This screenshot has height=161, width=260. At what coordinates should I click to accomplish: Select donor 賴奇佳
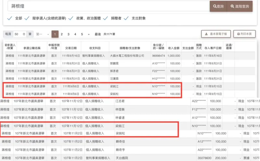tap(120, 142)
